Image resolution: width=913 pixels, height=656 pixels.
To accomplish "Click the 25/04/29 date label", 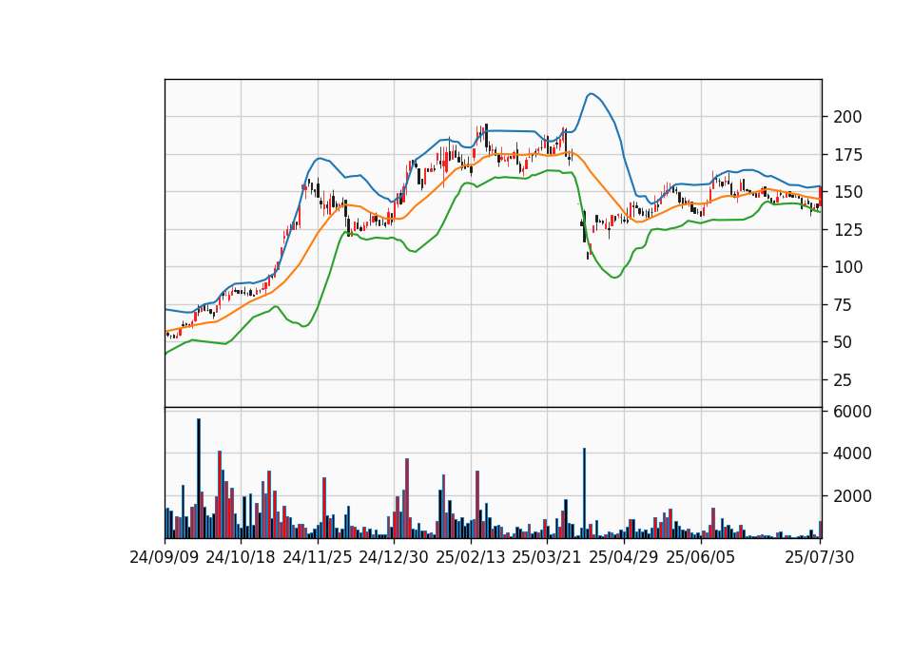I will tap(624, 557).
